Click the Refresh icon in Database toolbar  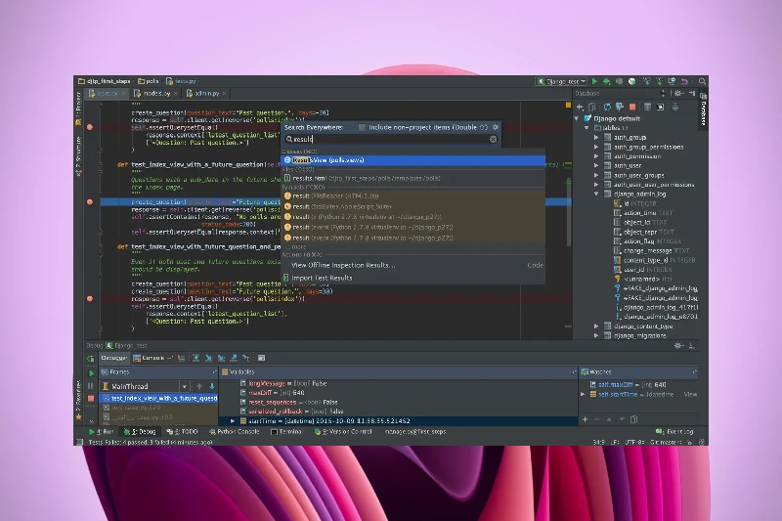pyautogui.click(x=607, y=107)
